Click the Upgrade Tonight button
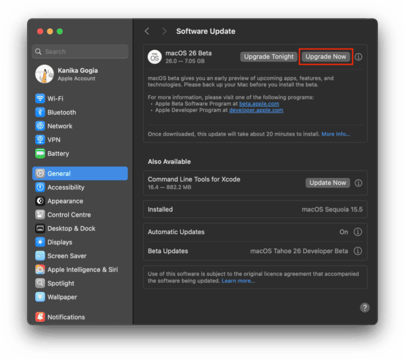The height and width of the screenshot is (361, 405). pyautogui.click(x=268, y=57)
